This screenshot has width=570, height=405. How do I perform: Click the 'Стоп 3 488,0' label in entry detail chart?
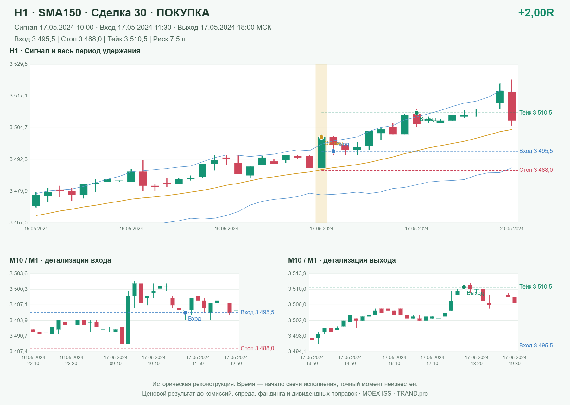tap(257, 348)
